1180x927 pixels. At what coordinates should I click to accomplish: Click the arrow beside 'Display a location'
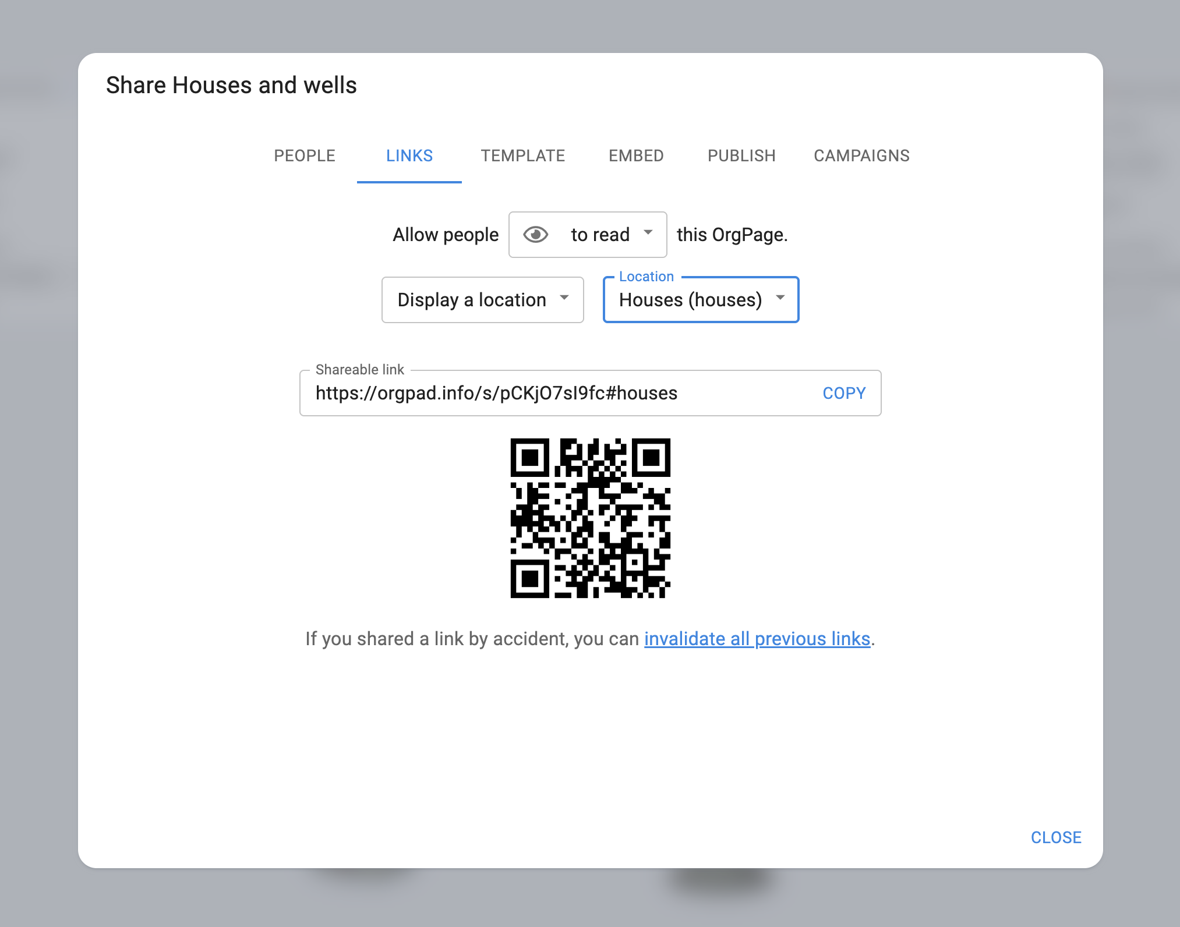coord(564,298)
